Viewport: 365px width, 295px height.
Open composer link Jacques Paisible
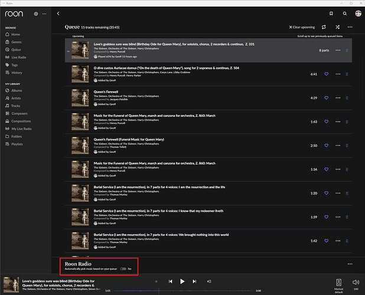[x=119, y=100]
